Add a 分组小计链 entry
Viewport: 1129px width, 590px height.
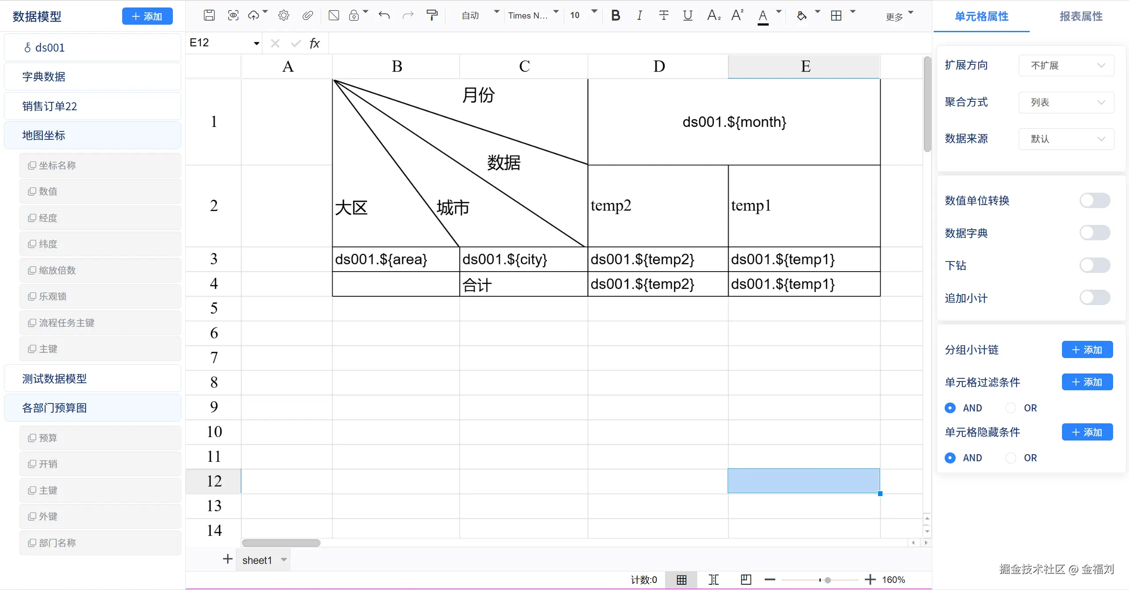pos(1087,350)
